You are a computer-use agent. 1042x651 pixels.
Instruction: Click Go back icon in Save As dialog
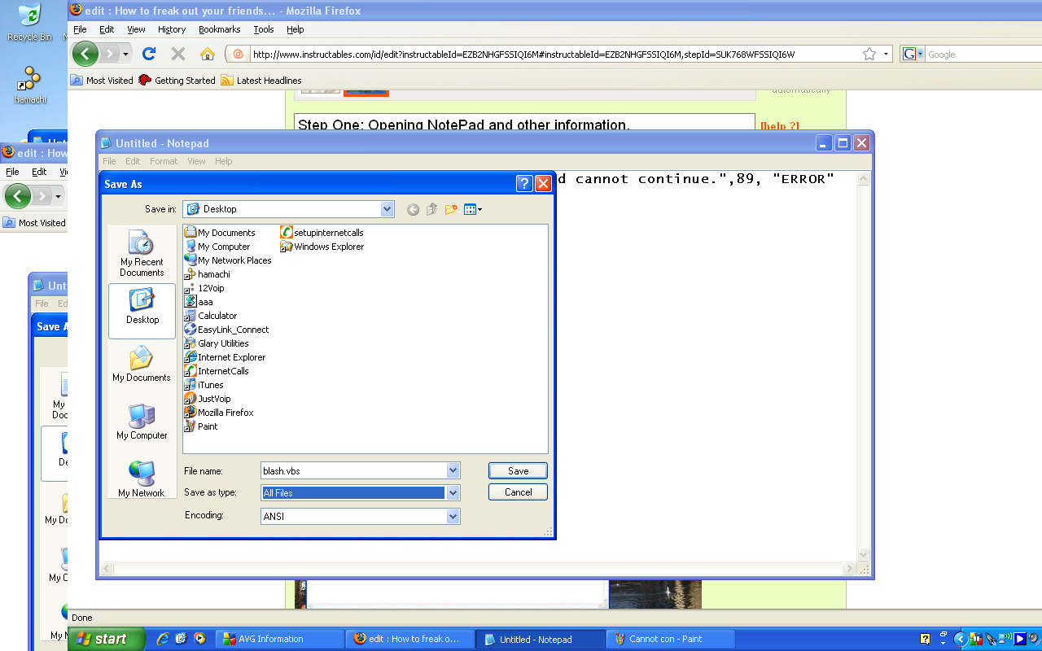tap(413, 210)
